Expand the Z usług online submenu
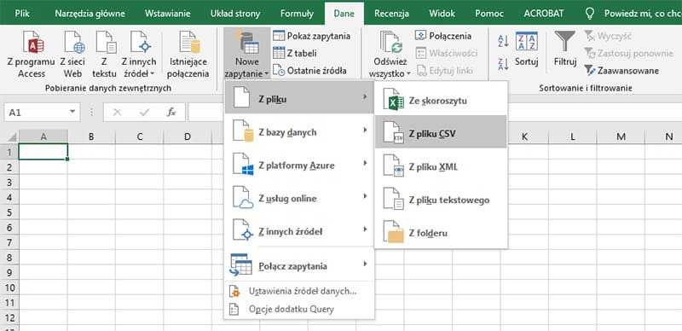The height and width of the screenshot is (331, 682). [299, 198]
